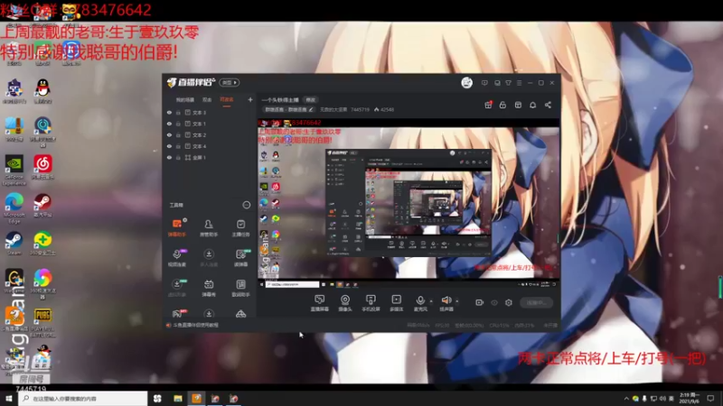Toggle visibility of layer 文本 4
This screenshot has width=723, height=406.
169,146
